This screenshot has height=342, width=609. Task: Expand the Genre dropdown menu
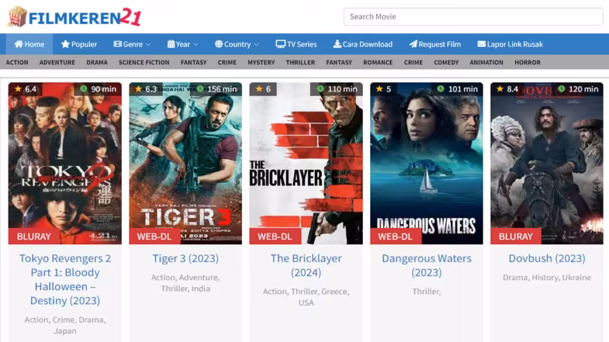pos(132,44)
